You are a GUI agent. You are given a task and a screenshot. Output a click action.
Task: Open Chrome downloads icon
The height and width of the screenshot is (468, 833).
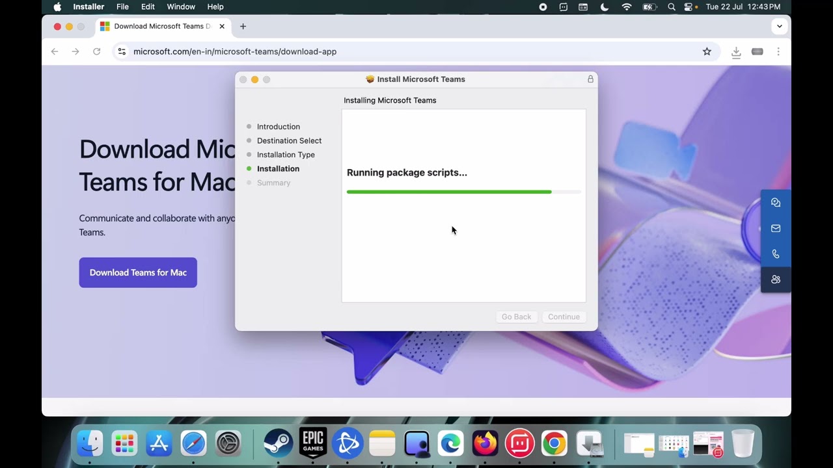[x=736, y=51]
